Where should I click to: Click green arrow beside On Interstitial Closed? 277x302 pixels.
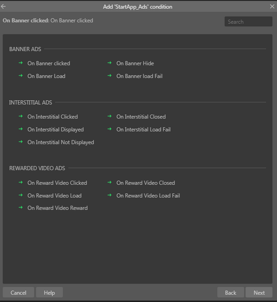[110, 116]
